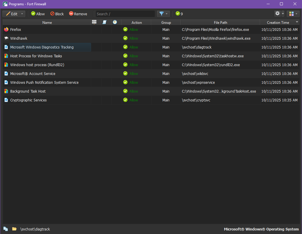Click the Firefox icon in the program list

[x=6, y=29]
